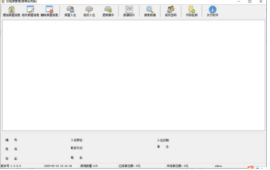Click the 入住房址 label
Image resolution: width=270 pixels, height=170 pixels.
[x=77, y=140]
